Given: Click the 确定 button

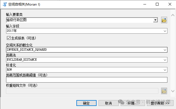Looking at the screenshot, I should pos(86,103).
